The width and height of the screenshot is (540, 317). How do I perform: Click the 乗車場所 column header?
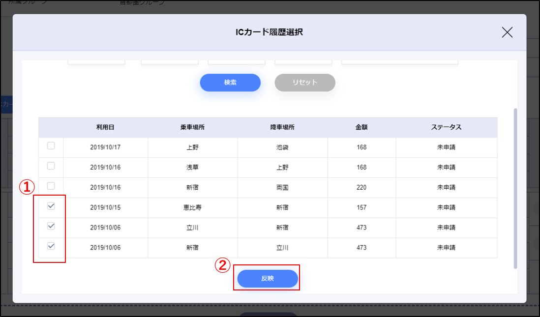point(192,127)
